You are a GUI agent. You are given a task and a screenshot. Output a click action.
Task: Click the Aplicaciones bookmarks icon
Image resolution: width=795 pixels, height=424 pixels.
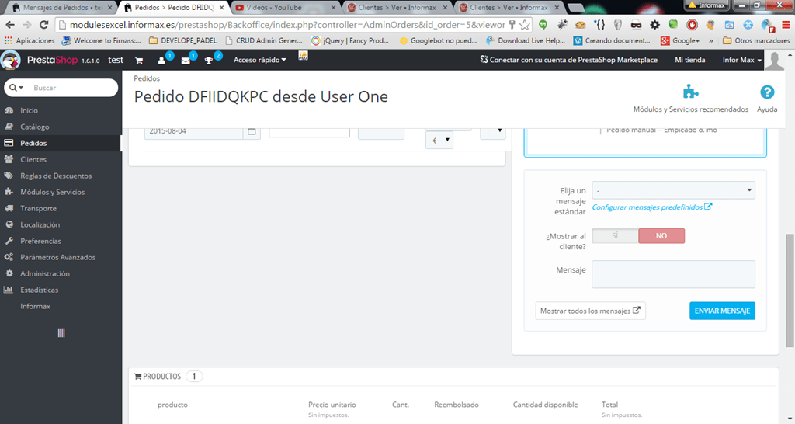29,40
